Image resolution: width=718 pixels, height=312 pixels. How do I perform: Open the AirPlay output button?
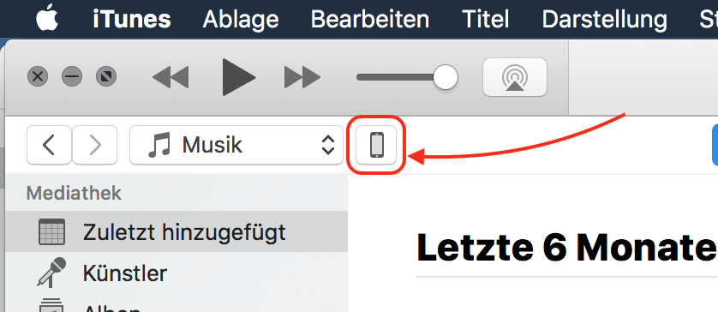coord(515,77)
